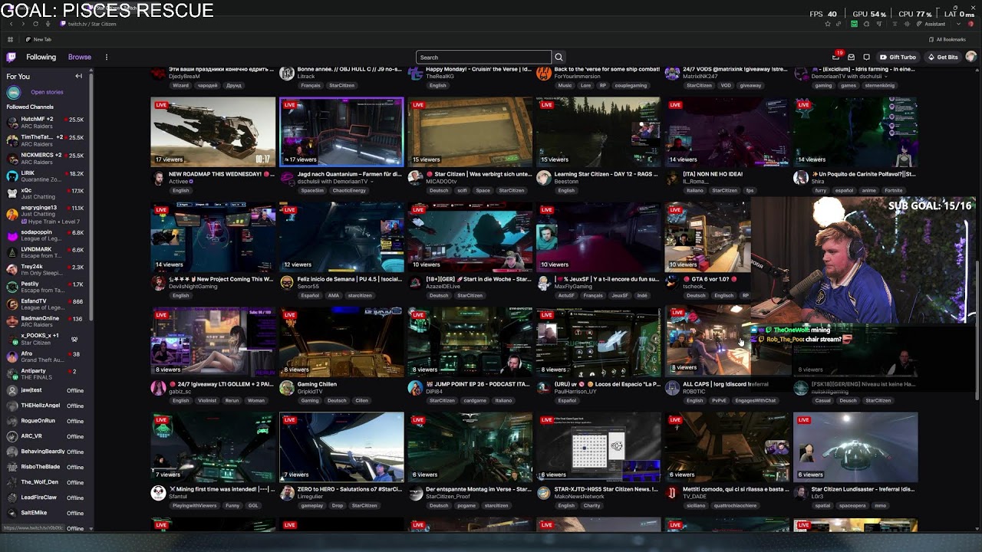Switch to Browse tab
The width and height of the screenshot is (982, 552).
pyautogui.click(x=79, y=57)
